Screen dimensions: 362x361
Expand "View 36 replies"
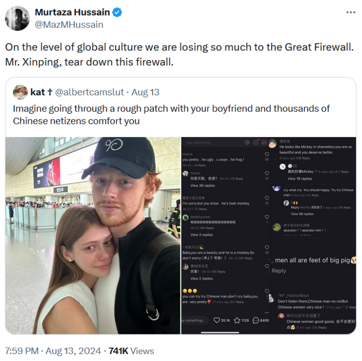point(202,186)
